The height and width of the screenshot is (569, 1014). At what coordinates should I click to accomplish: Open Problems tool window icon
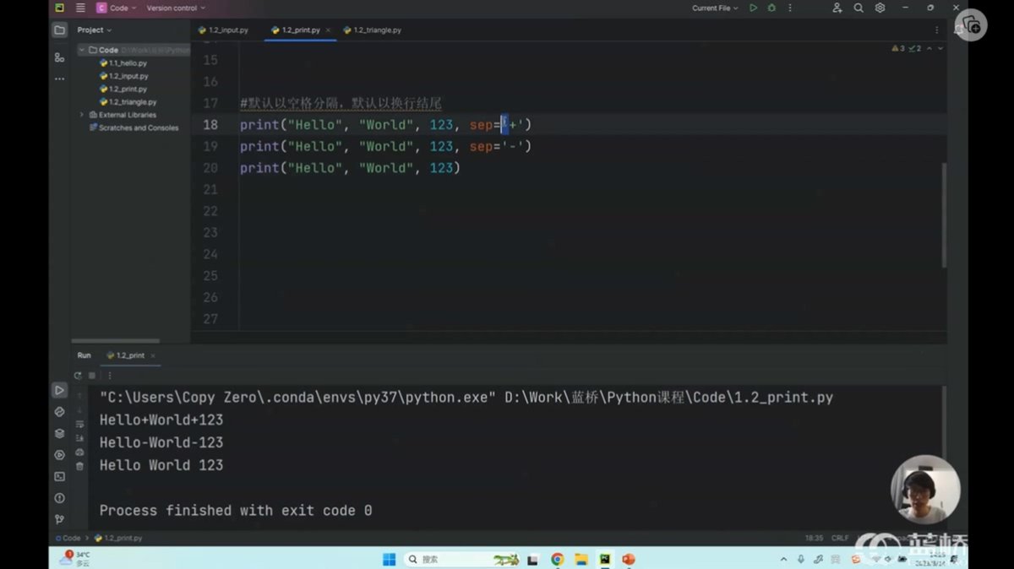pyautogui.click(x=59, y=498)
